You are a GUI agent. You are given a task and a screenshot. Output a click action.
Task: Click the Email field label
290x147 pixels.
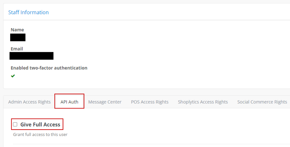point(17,49)
